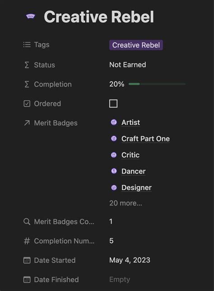
Task: Click the Ordered property checkbox icon
Action: [x=27, y=103]
